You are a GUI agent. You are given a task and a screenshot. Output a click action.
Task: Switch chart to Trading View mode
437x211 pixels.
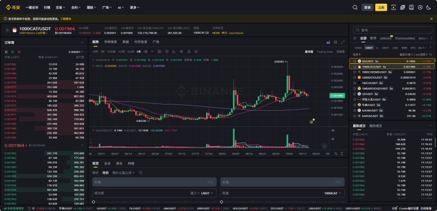(x=325, y=52)
